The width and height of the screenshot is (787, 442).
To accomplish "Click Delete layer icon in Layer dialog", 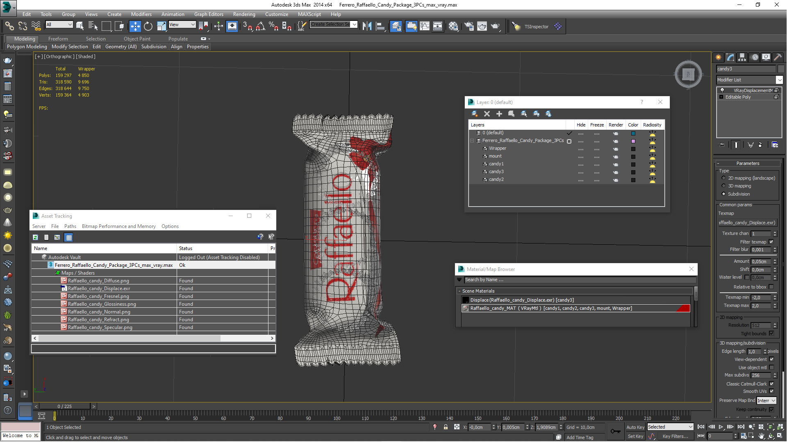I will [x=487, y=114].
